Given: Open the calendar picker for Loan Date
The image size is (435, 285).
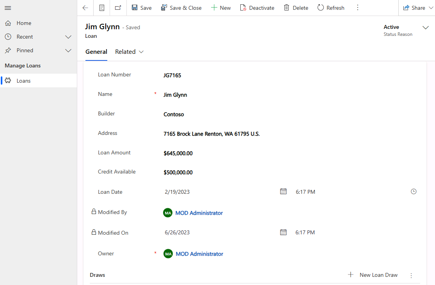Looking at the screenshot, I should coord(283,191).
